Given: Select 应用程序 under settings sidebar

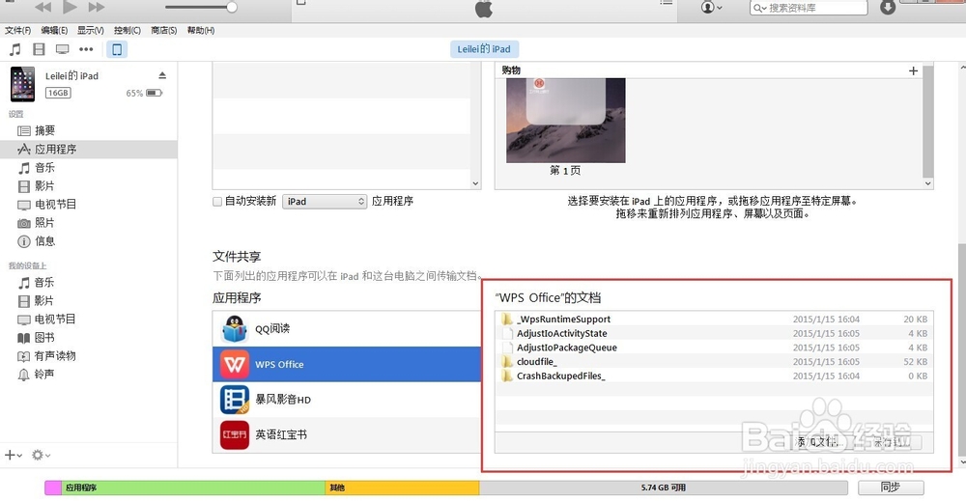Looking at the screenshot, I should coord(89,149).
